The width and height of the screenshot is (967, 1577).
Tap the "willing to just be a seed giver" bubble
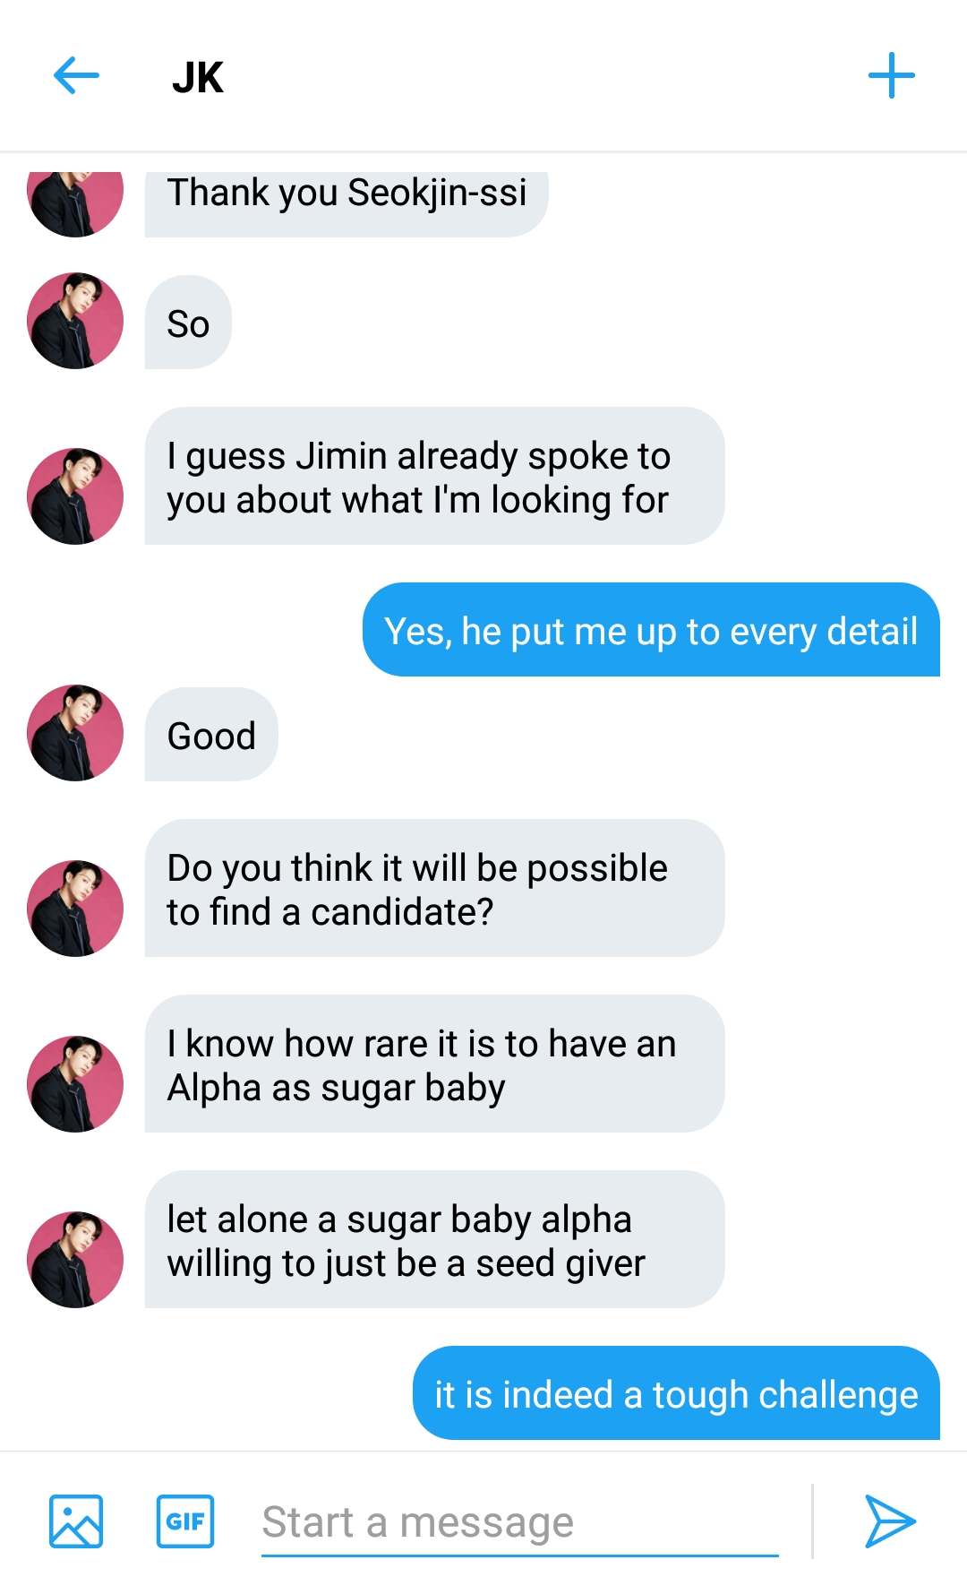pos(434,1240)
